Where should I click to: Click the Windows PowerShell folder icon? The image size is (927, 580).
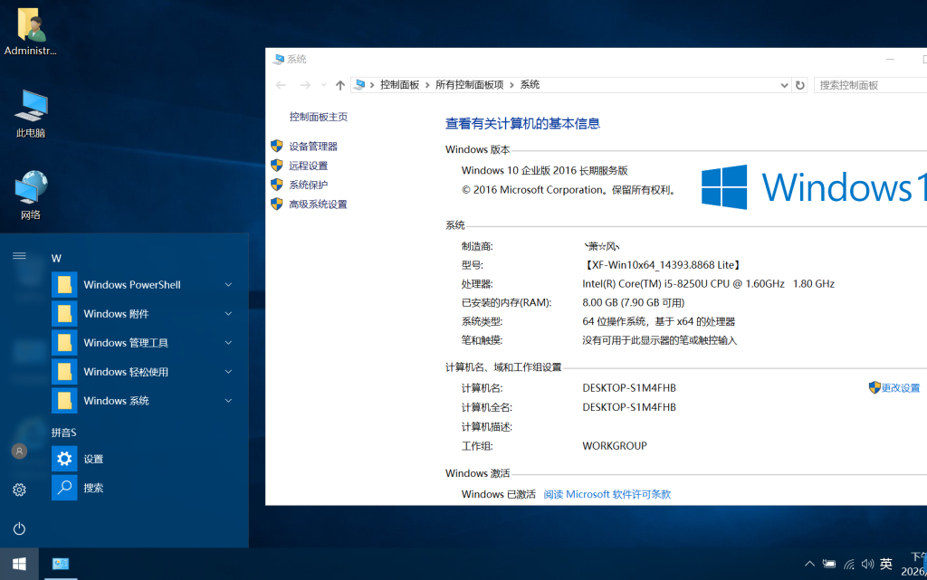pos(64,285)
